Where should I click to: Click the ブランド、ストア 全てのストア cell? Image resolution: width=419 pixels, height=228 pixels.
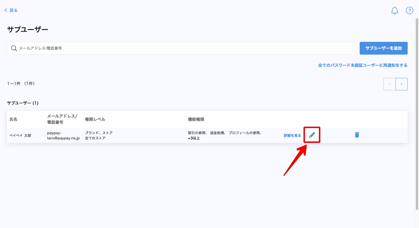(99, 135)
